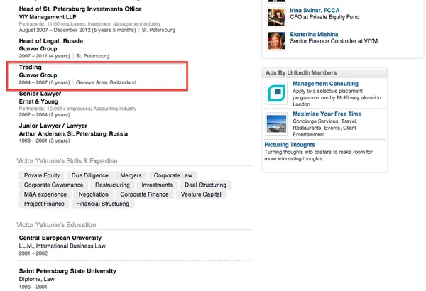Select the Restructuring skill tag
The height and width of the screenshot is (291, 426).
pos(112,185)
